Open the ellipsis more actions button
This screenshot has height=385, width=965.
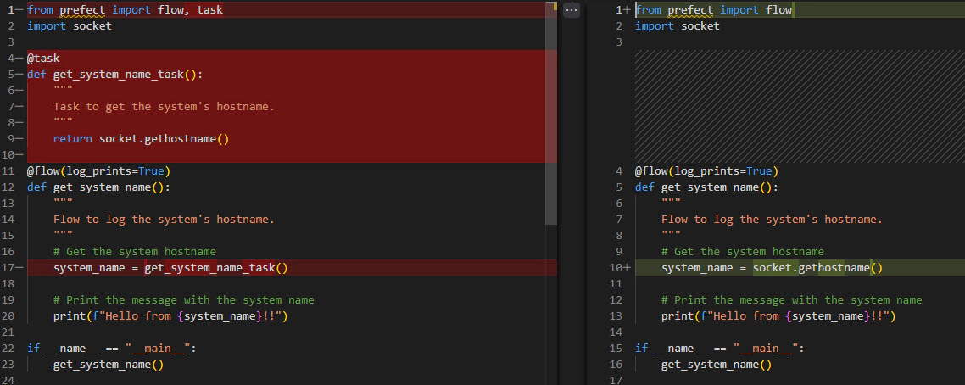tap(572, 10)
